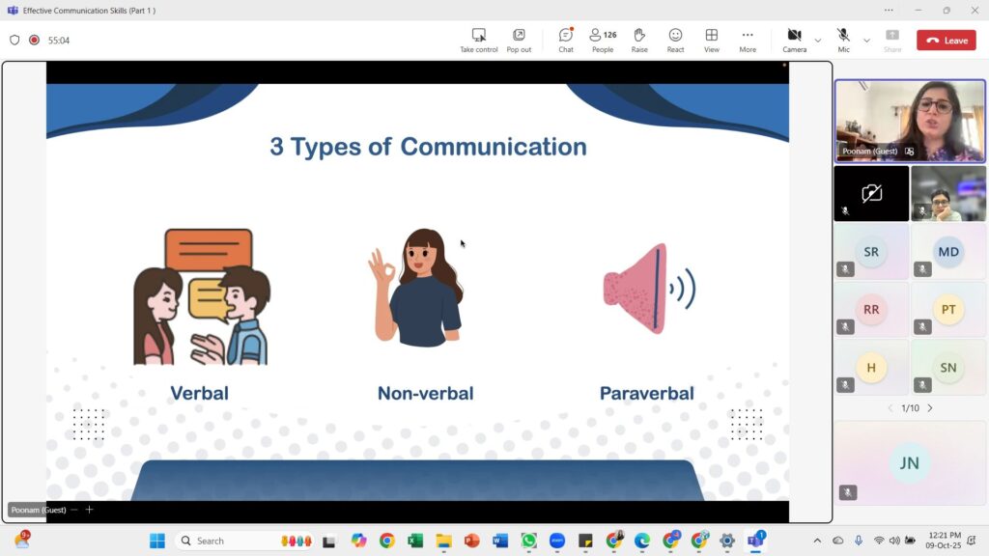Raise your hand in the meeting
The image size is (989, 556).
tap(639, 40)
